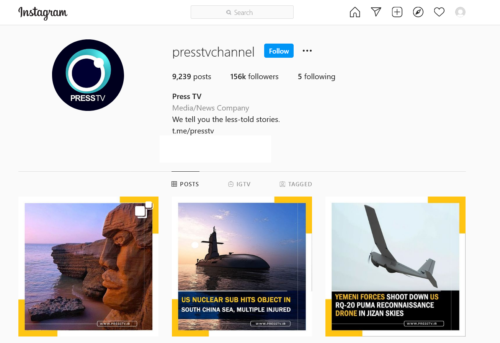Open the three-dot options menu
This screenshot has height=343, width=500.
click(x=307, y=51)
